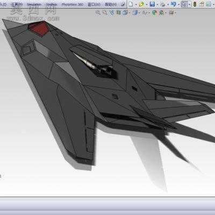Toggle the Section View icon
Image resolution: width=215 pixels, height=215 pixels.
point(118,12)
